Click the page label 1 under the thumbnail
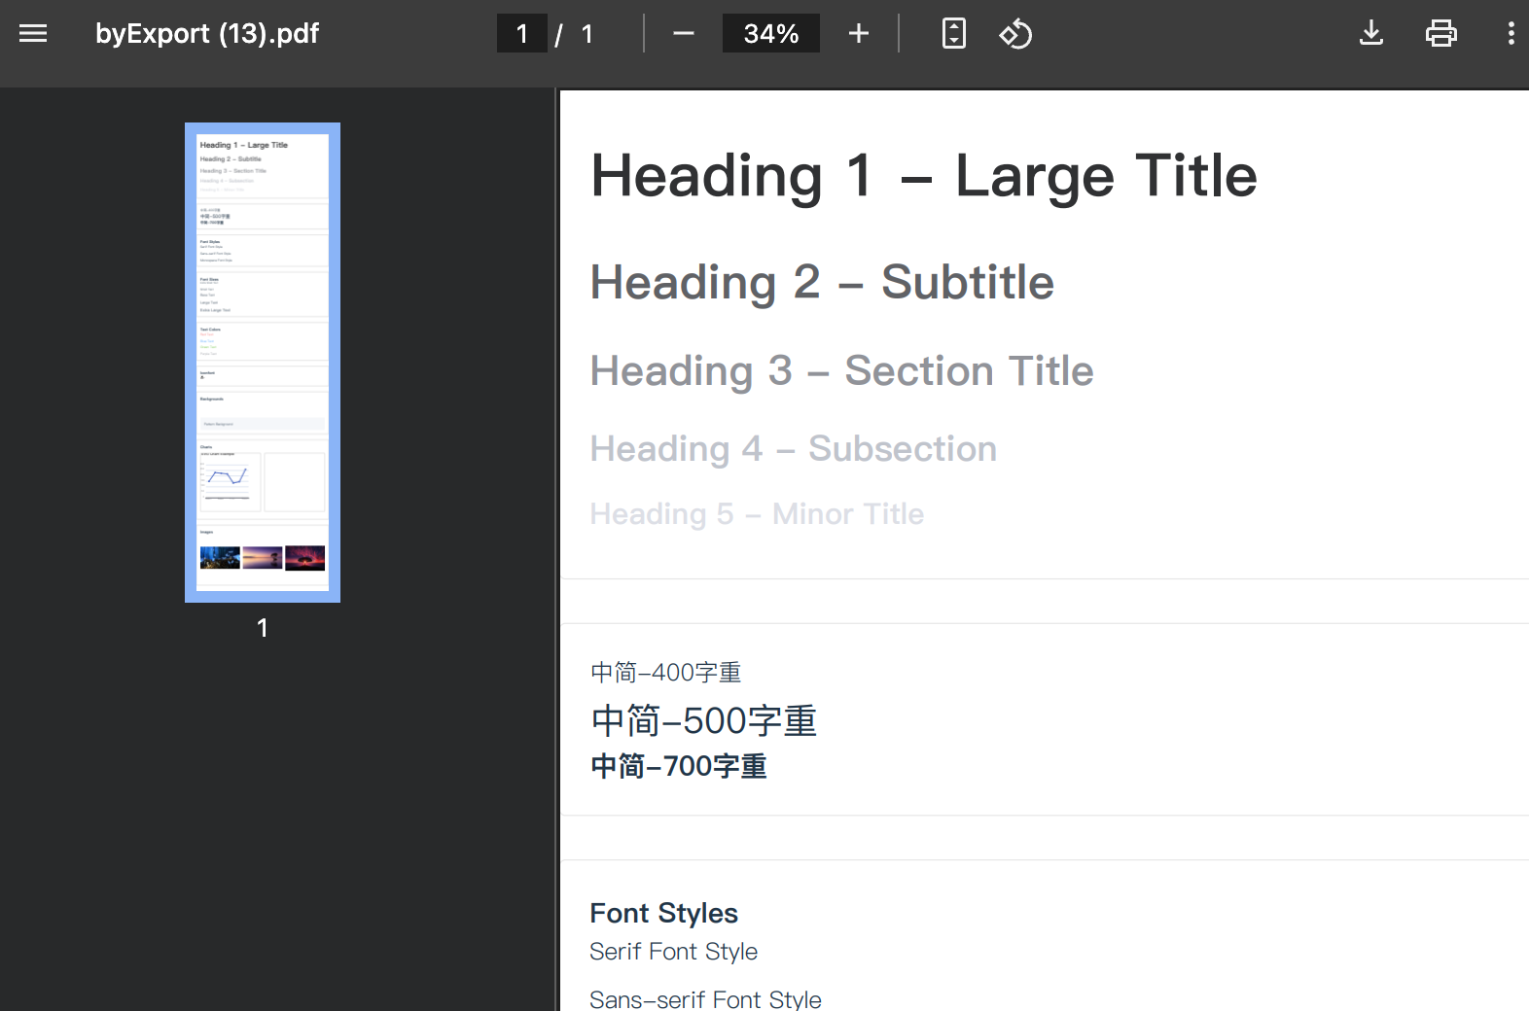The image size is (1529, 1011). click(x=263, y=628)
